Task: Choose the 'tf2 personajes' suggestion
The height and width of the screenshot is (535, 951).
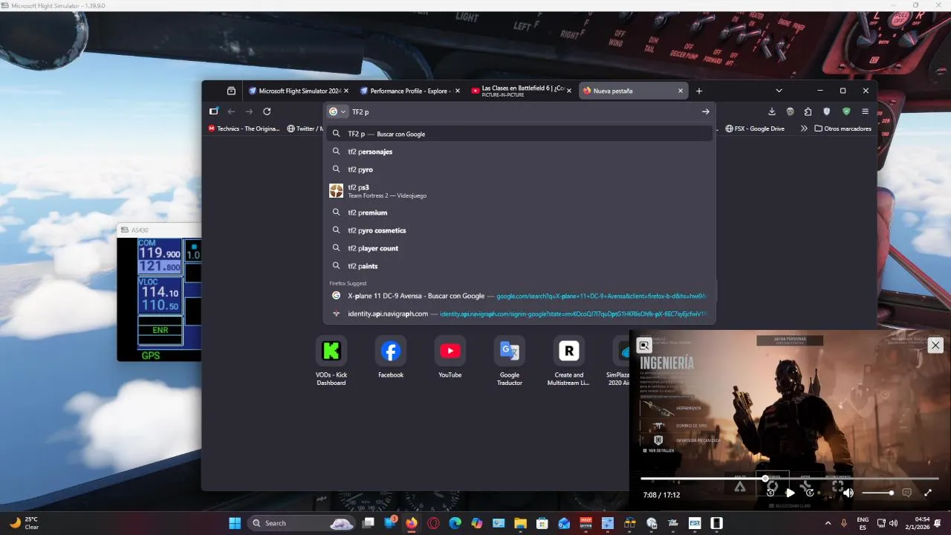Action: 520,152
